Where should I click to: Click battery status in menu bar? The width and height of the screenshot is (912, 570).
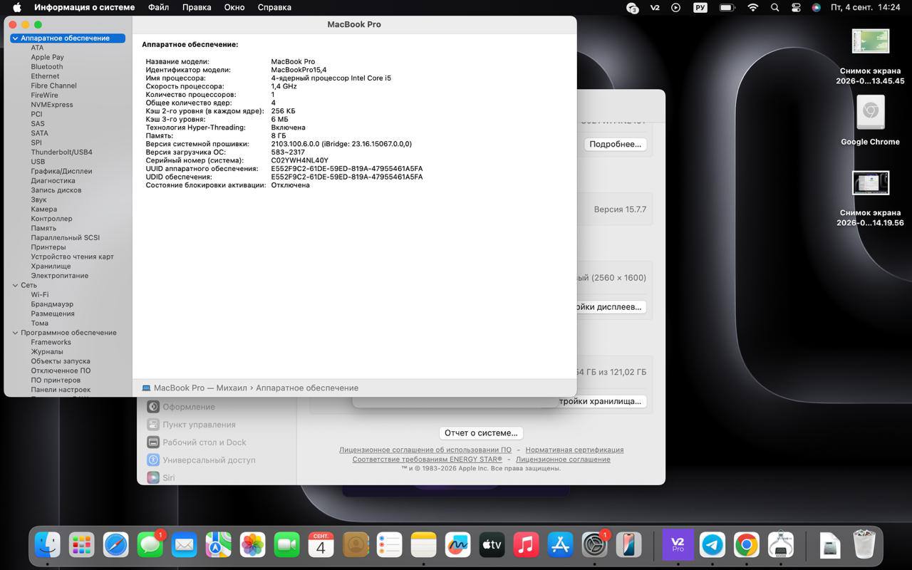(x=727, y=7)
